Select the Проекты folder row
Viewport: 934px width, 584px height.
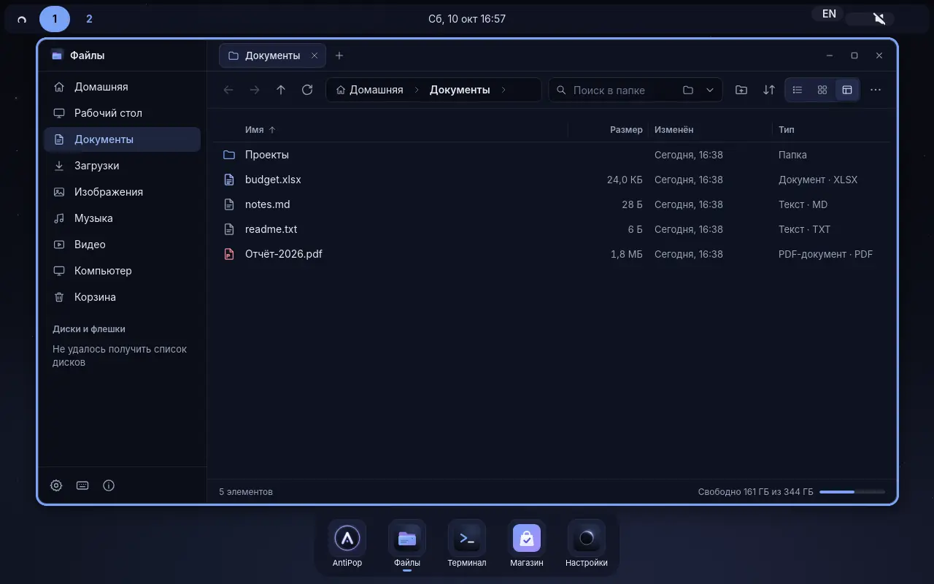point(552,155)
